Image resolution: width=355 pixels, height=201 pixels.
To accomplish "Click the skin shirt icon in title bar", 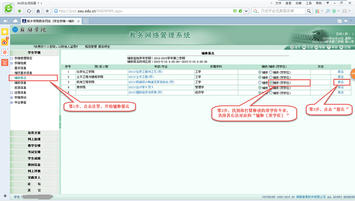I will 327,3.
